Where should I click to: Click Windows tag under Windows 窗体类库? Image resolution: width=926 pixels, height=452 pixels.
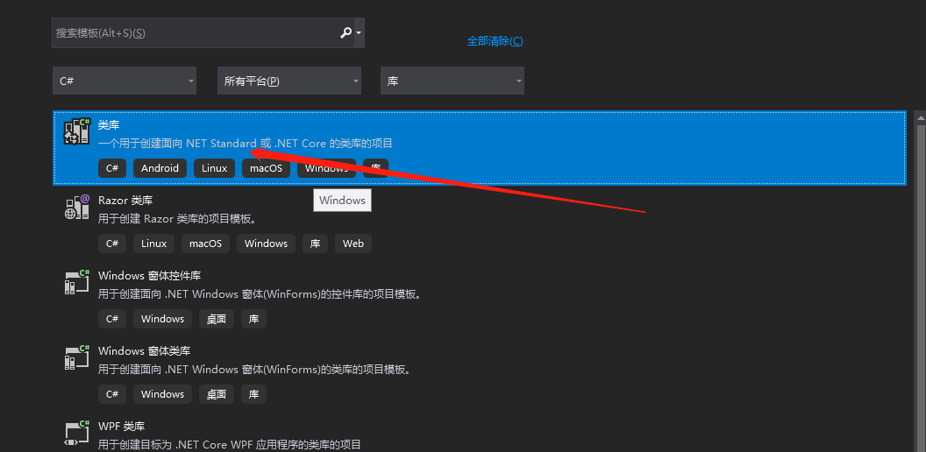[163, 394]
